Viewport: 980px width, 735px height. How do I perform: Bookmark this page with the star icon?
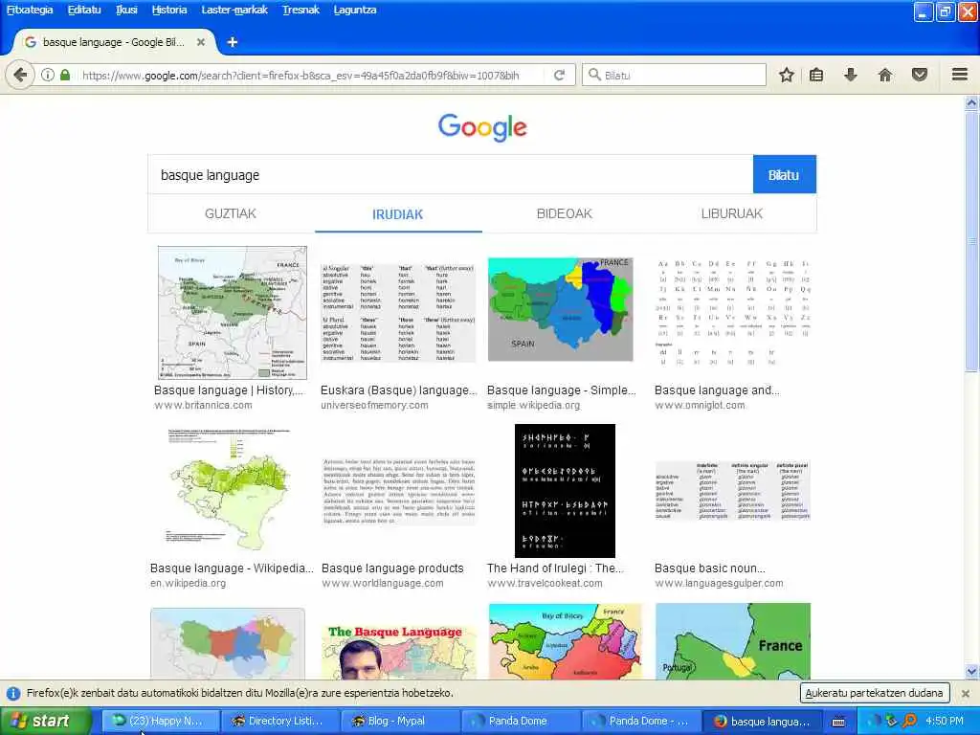[x=787, y=76]
